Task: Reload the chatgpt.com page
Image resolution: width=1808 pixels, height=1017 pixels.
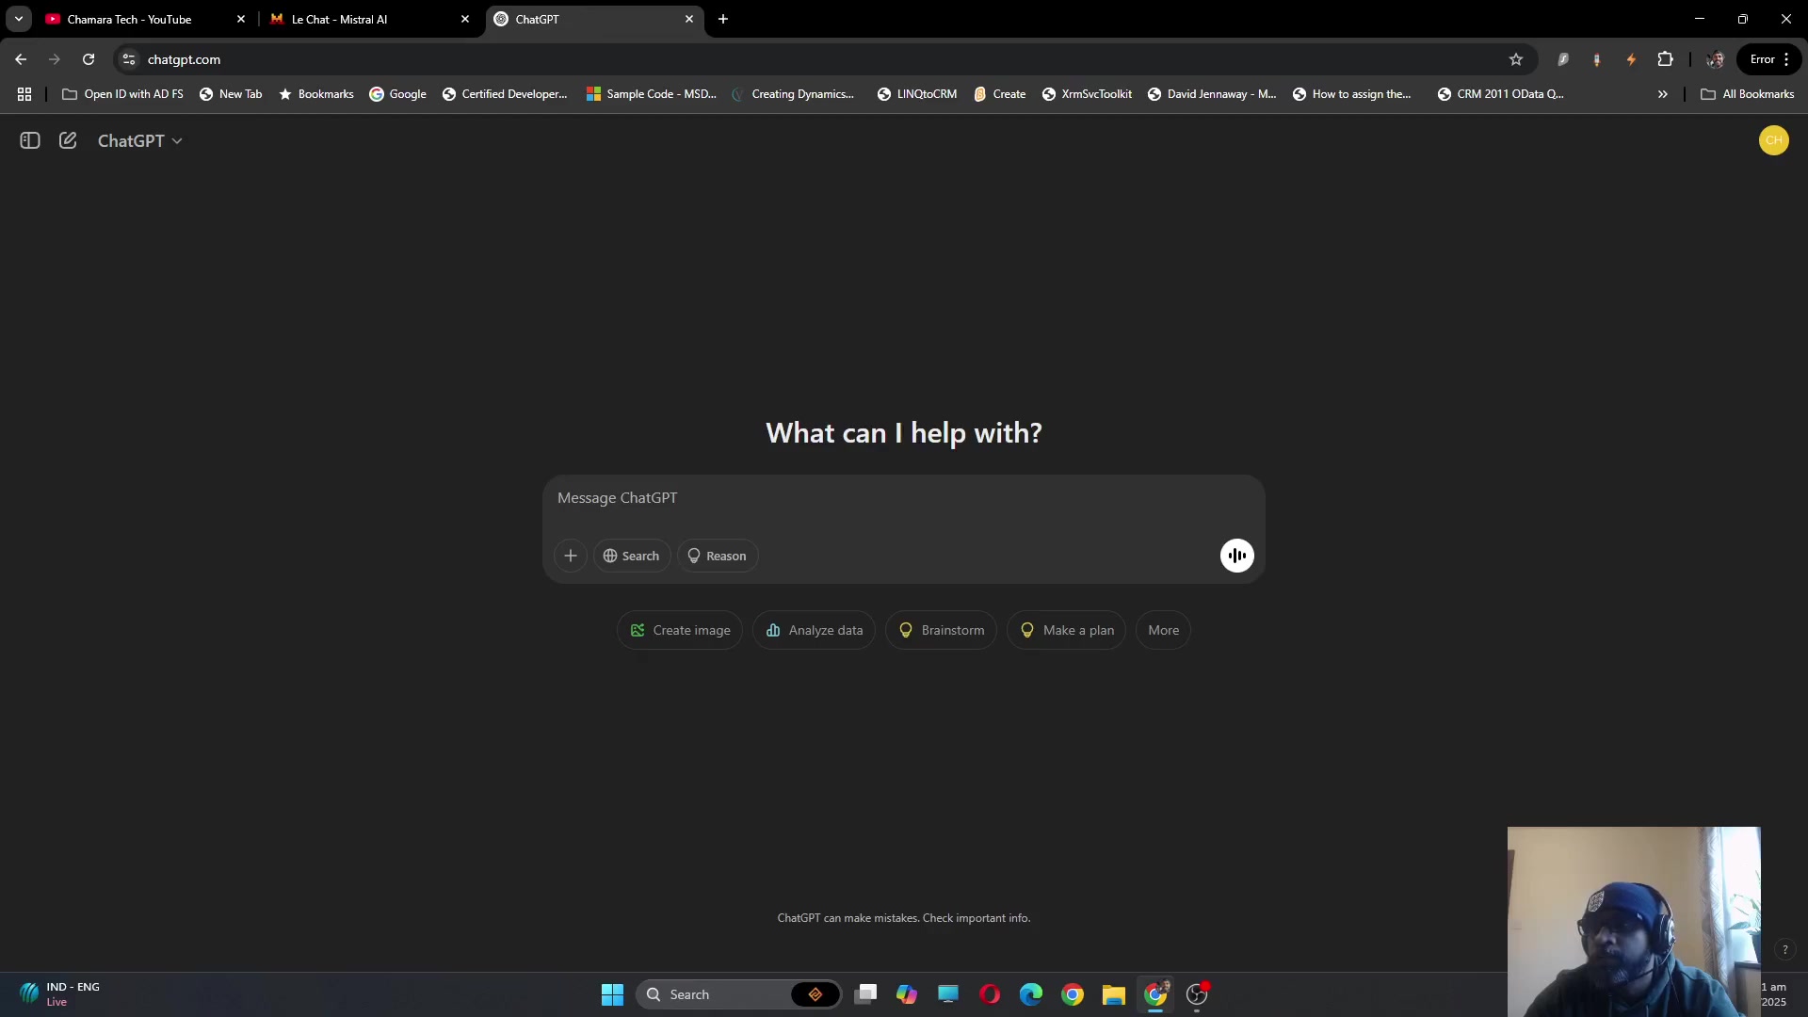Action: 89,59
